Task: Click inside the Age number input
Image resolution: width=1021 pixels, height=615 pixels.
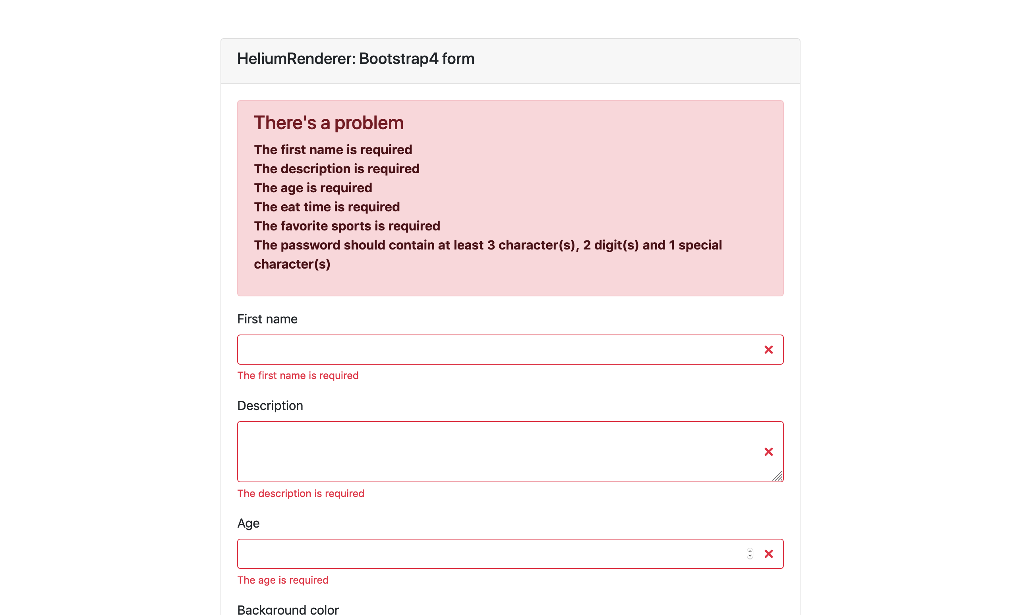Action: 456,554
